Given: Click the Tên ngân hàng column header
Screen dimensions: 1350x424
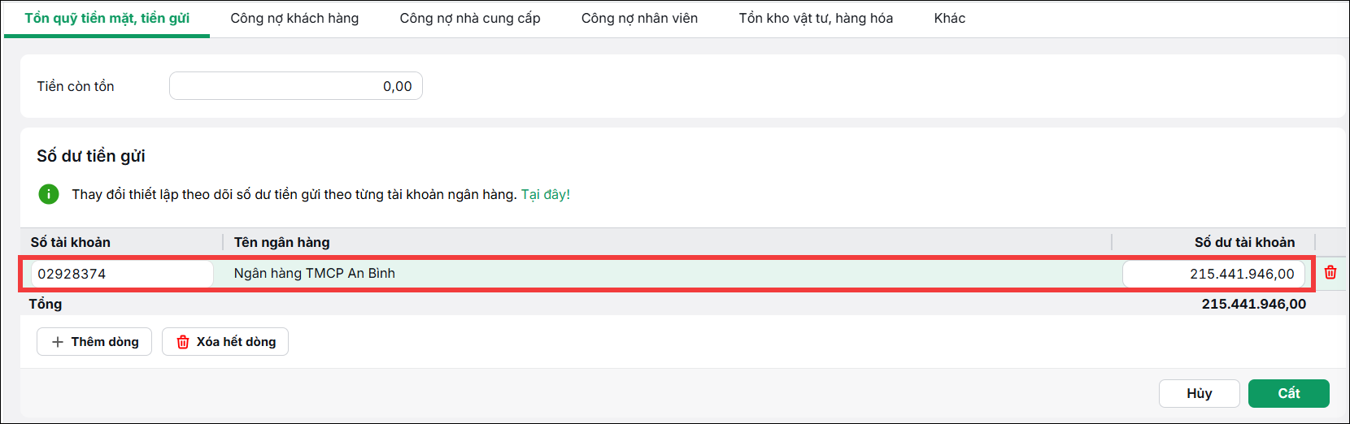Looking at the screenshot, I should tap(282, 242).
